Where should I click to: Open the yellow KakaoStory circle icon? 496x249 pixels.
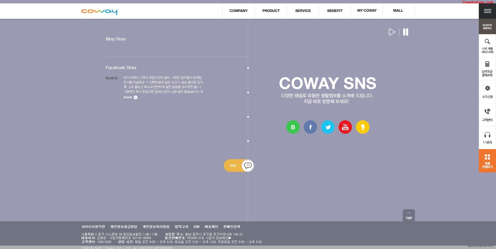tap(363, 127)
